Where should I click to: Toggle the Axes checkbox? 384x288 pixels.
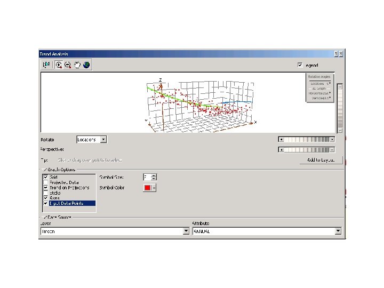(x=45, y=198)
